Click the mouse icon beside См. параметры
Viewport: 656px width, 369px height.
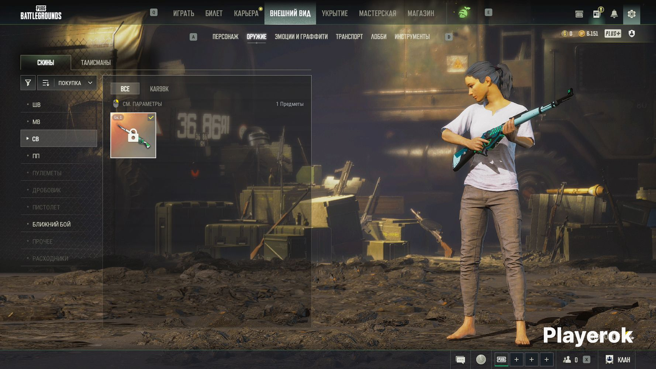pyautogui.click(x=116, y=103)
